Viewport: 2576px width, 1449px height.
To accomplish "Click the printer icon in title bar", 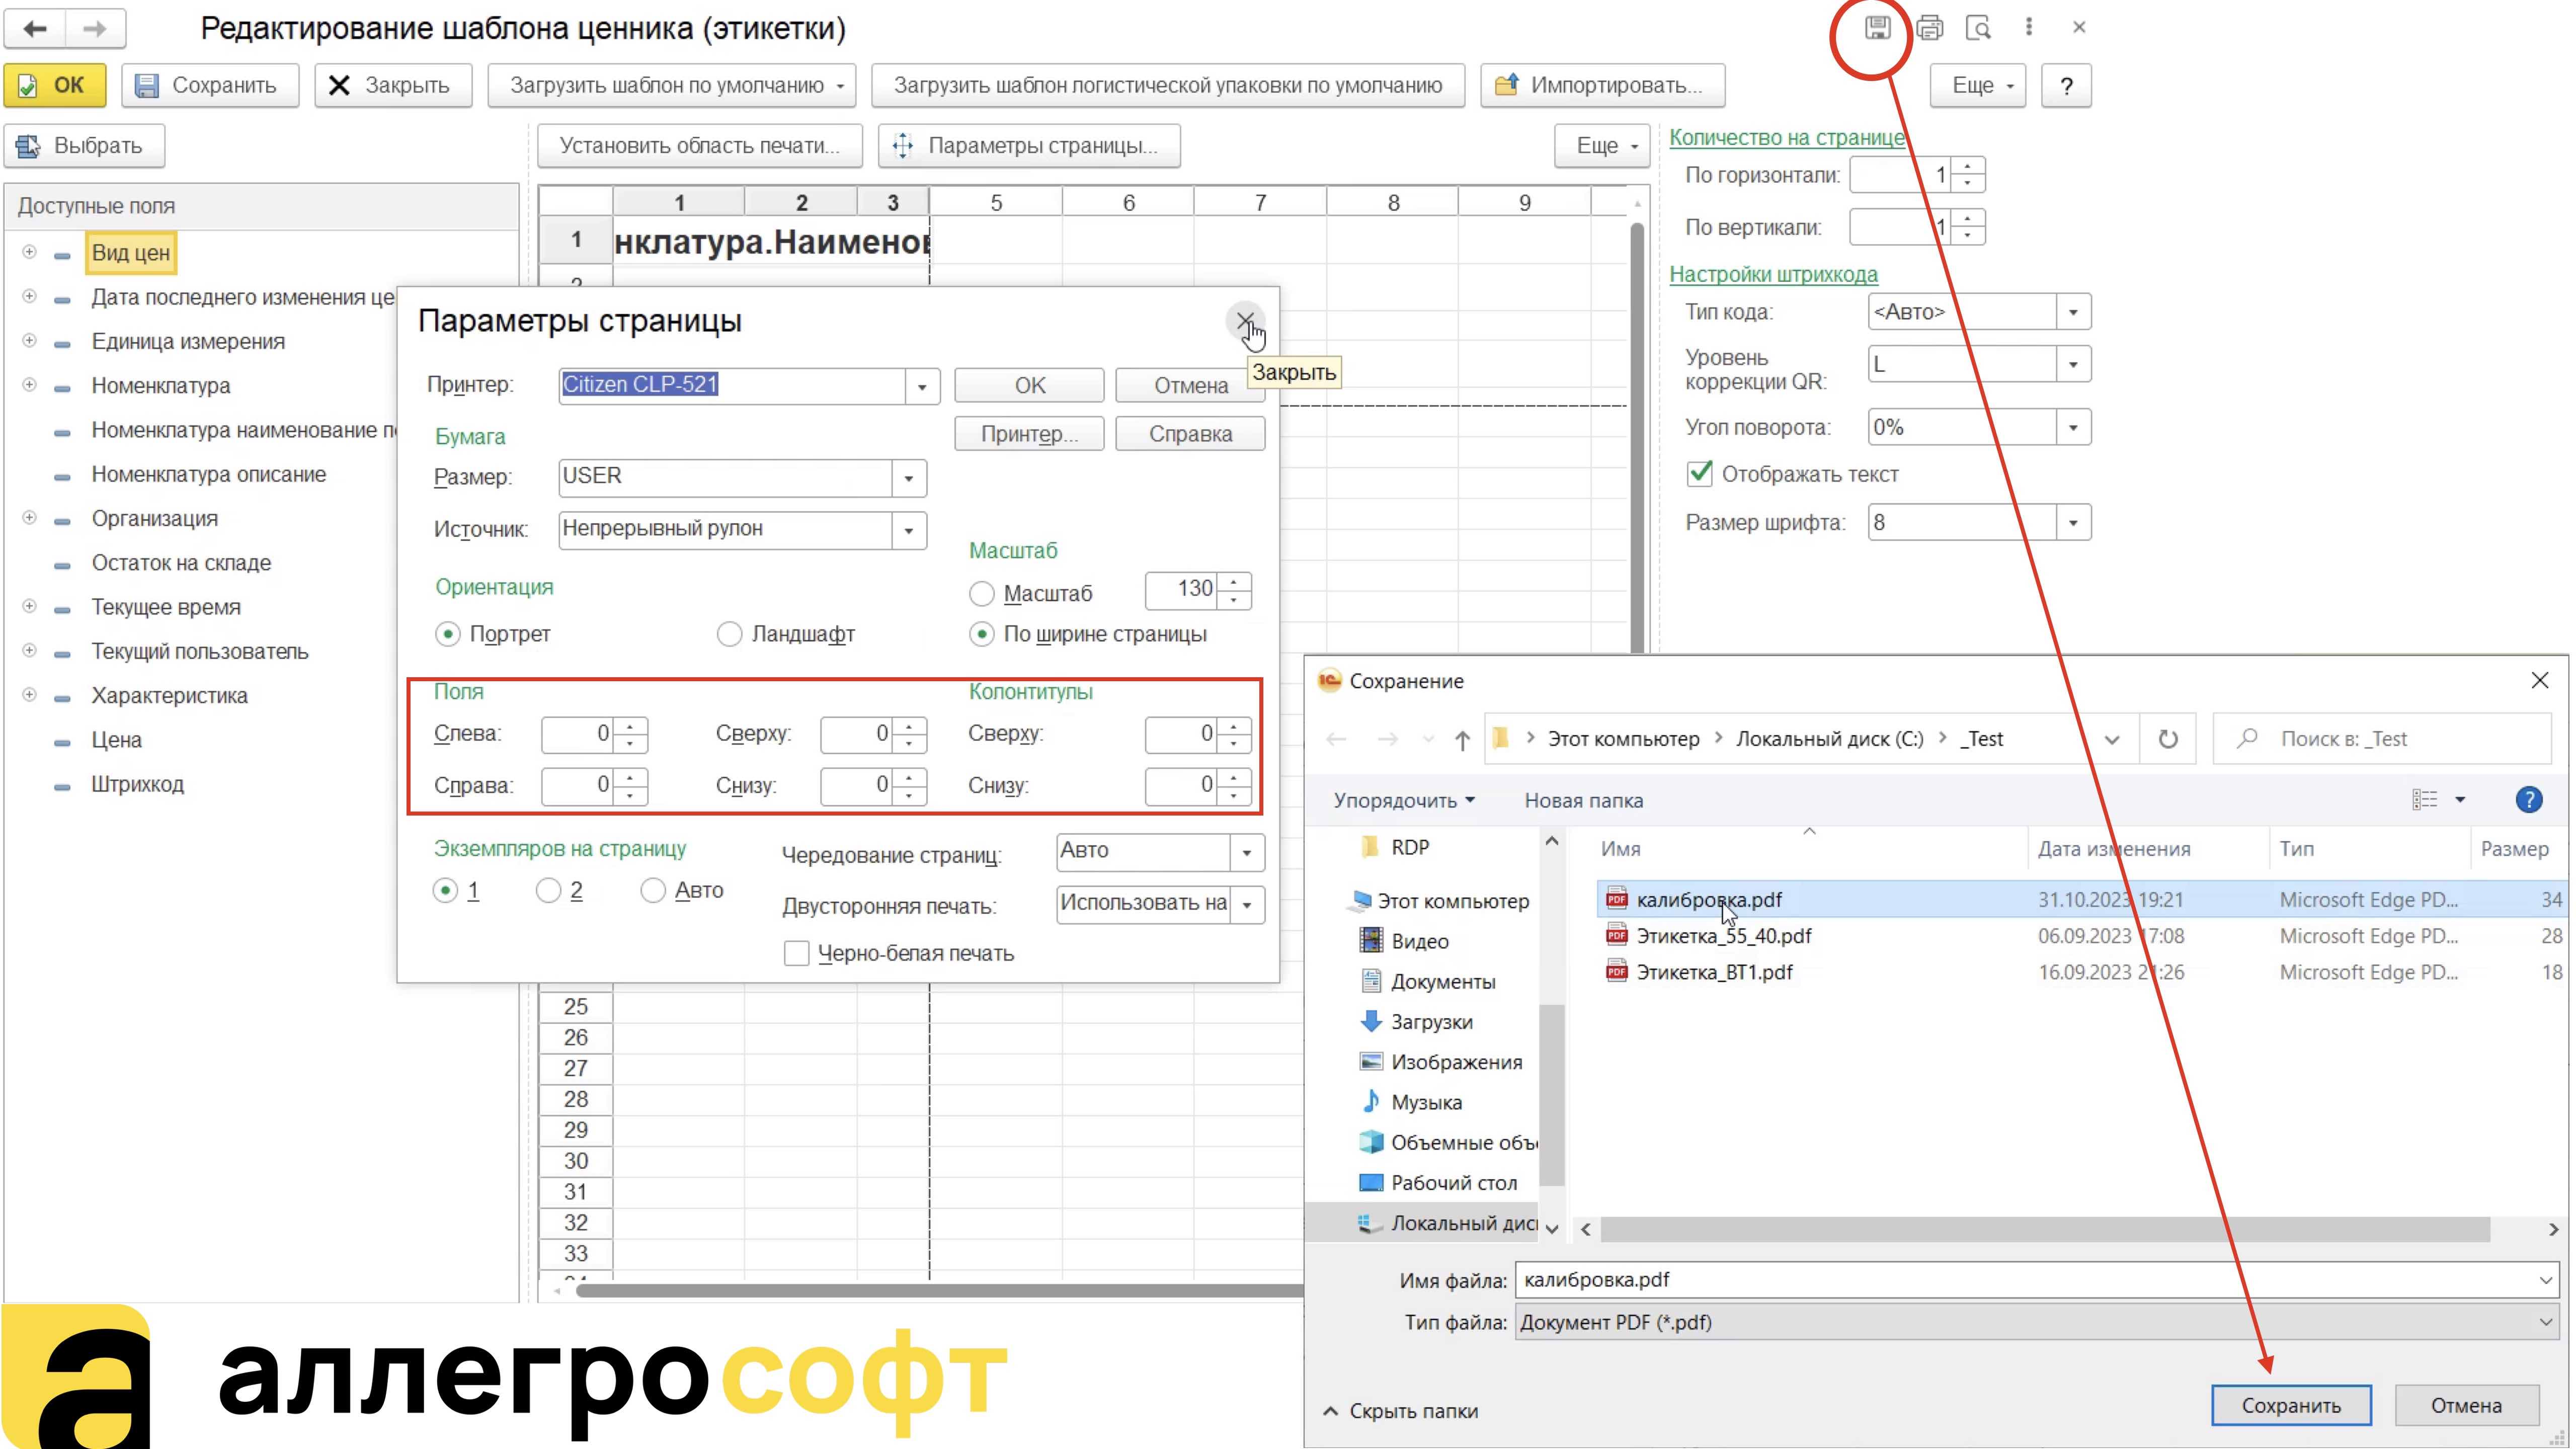I will [1929, 28].
